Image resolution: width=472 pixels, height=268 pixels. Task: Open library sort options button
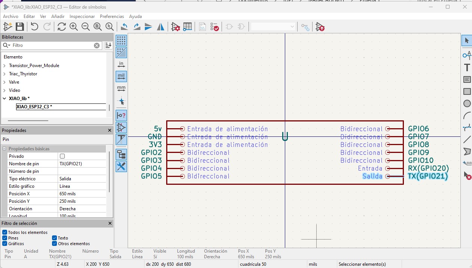click(x=108, y=45)
